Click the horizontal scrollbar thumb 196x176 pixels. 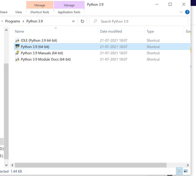90,165
